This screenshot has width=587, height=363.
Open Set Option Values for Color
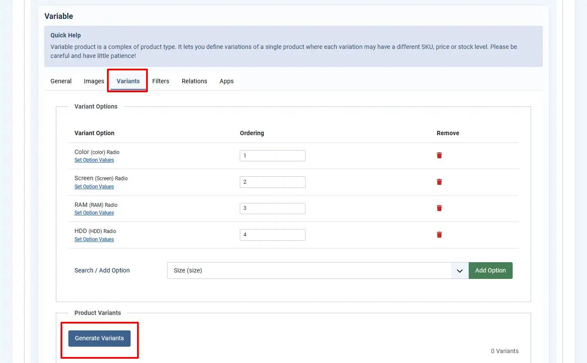(x=94, y=160)
